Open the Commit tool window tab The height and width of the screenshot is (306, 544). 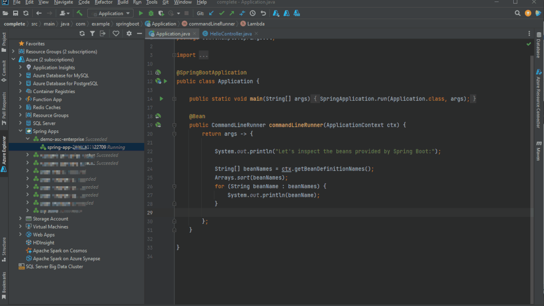(x=4, y=71)
